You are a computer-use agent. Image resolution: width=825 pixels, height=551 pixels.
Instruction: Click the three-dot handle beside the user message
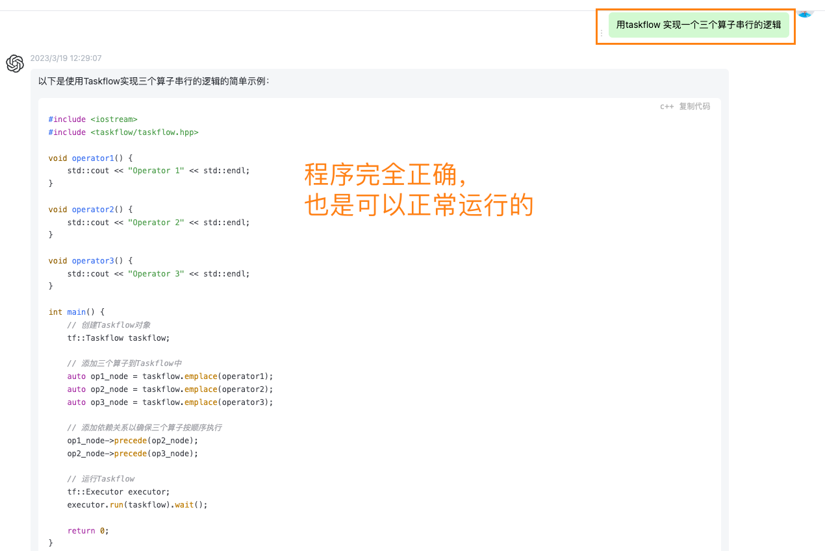[x=602, y=32]
